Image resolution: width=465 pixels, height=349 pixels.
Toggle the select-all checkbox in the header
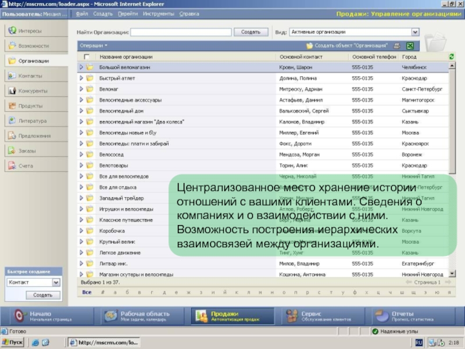[87, 56]
